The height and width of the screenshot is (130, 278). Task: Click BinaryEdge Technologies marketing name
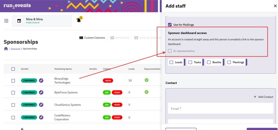62,81
